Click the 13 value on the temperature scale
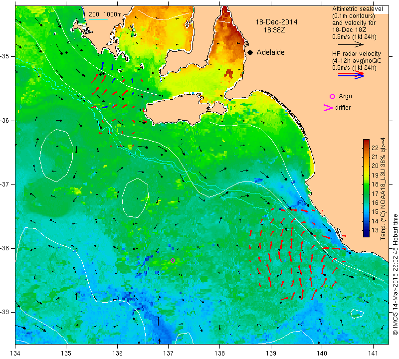 [375, 230]
